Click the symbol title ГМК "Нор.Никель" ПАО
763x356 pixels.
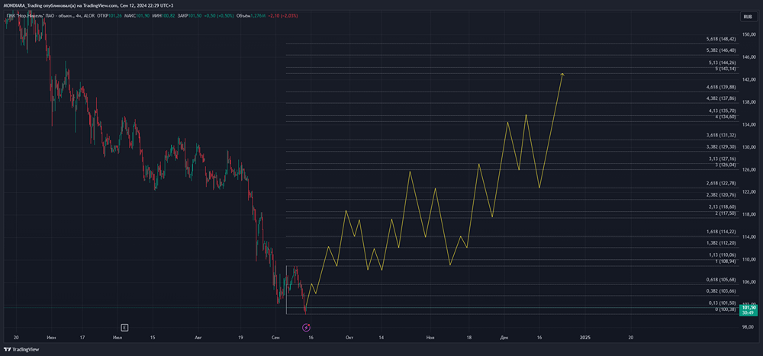tap(31, 15)
